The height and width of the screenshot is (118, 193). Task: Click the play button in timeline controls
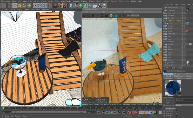point(111,113)
